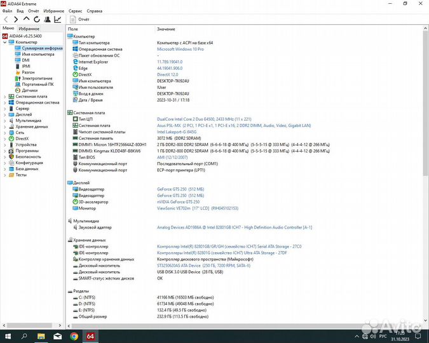Open the Файл menu

pyautogui.click(x=7, y=11)
